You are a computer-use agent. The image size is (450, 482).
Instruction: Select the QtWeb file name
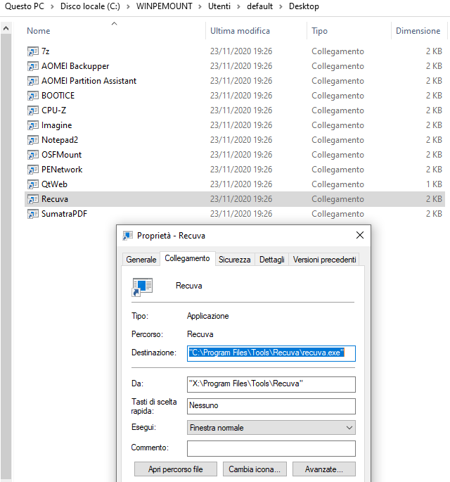[x=54, y=184]
